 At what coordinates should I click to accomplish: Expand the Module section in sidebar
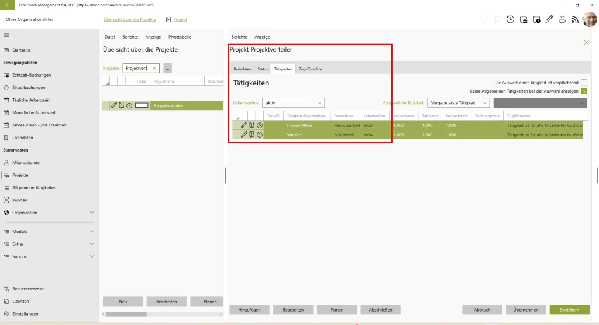click(x=92, y=232)
